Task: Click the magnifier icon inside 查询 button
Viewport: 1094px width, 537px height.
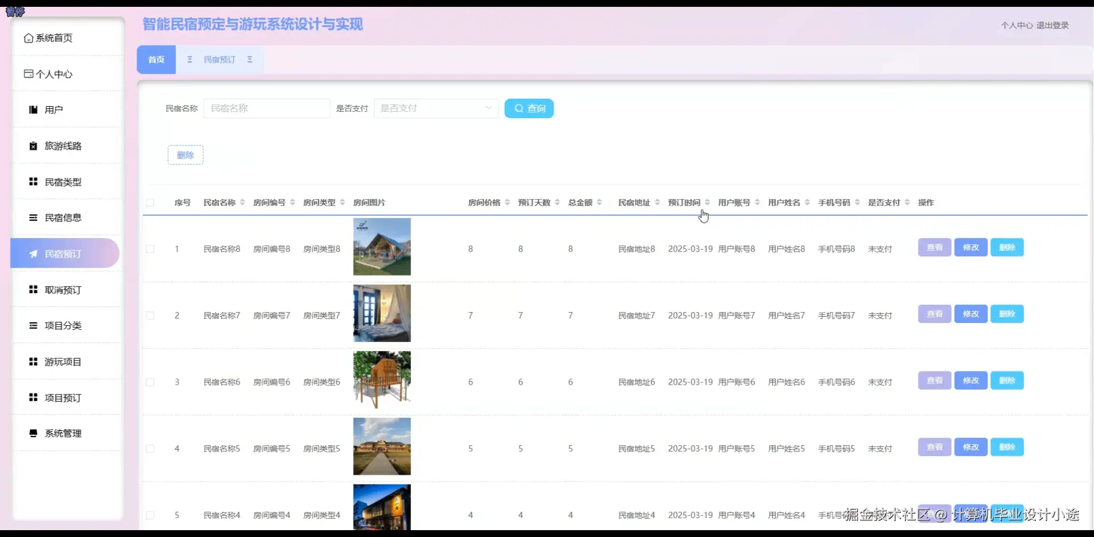Action: pyautogui.click(x=519, y=108)
